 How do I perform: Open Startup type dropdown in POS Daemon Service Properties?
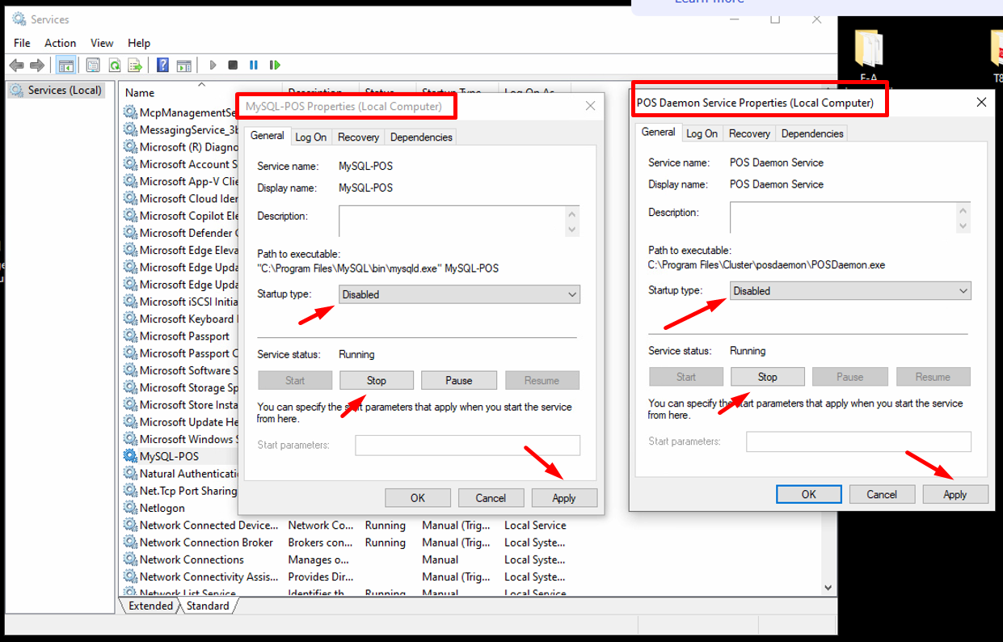point(850,291)
